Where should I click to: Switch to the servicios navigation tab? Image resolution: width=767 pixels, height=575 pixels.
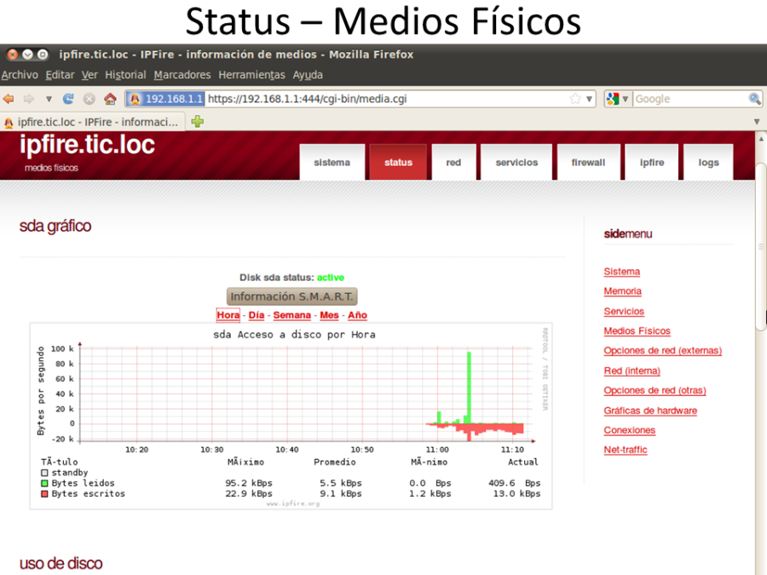(516, 163)
